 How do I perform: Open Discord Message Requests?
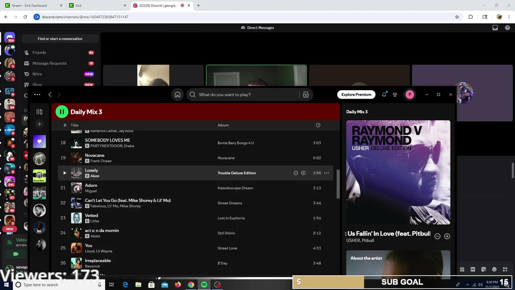coord(60,63)
